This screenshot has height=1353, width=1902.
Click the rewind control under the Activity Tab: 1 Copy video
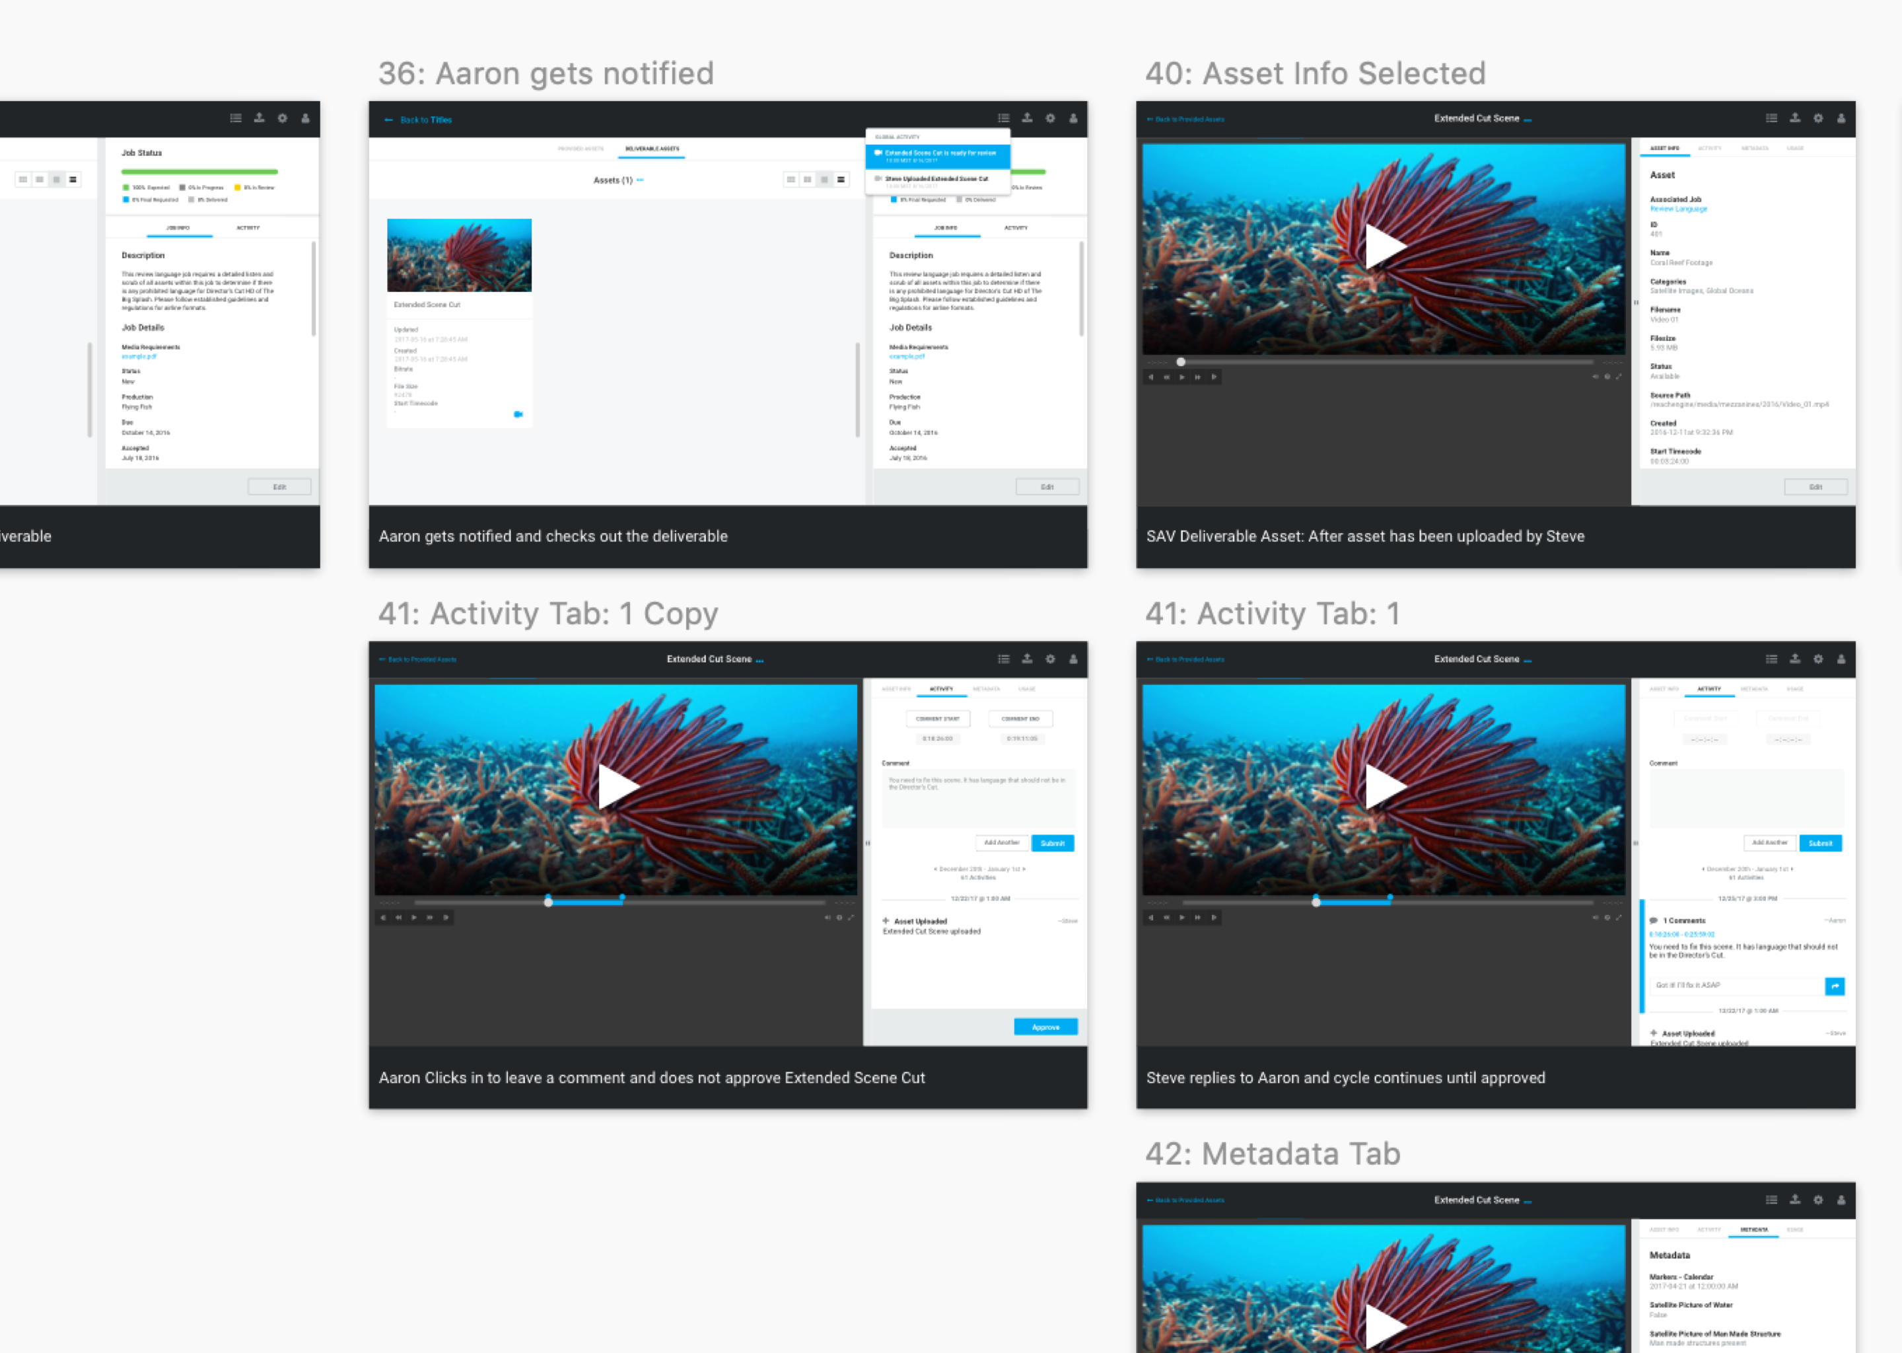(398, 917)
